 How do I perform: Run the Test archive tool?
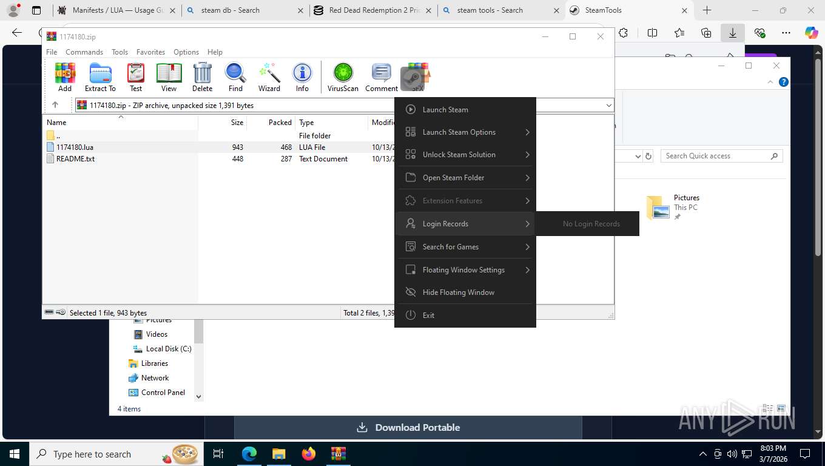(x=136, y=77)
